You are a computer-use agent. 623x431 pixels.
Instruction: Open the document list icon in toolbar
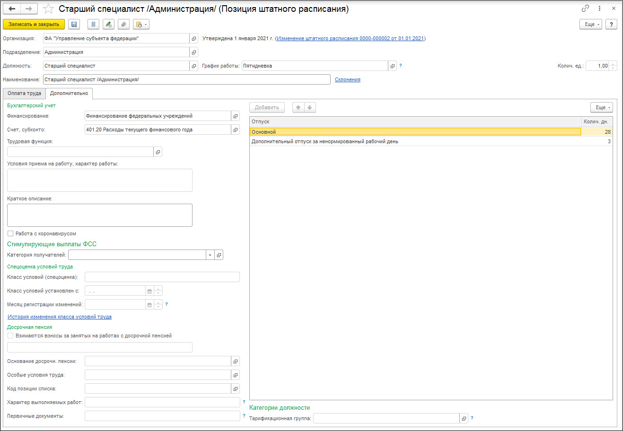coord(94,24)
